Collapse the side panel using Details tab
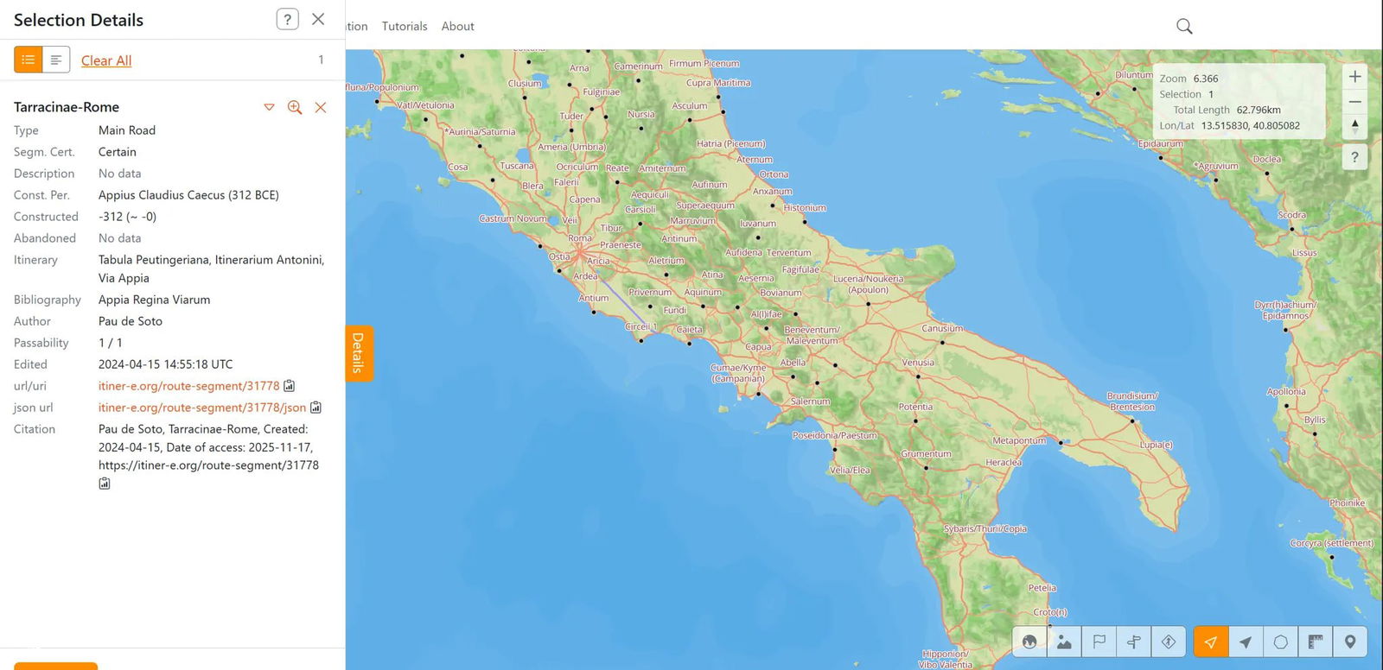The image size is (1383, 670). point(359,352)
